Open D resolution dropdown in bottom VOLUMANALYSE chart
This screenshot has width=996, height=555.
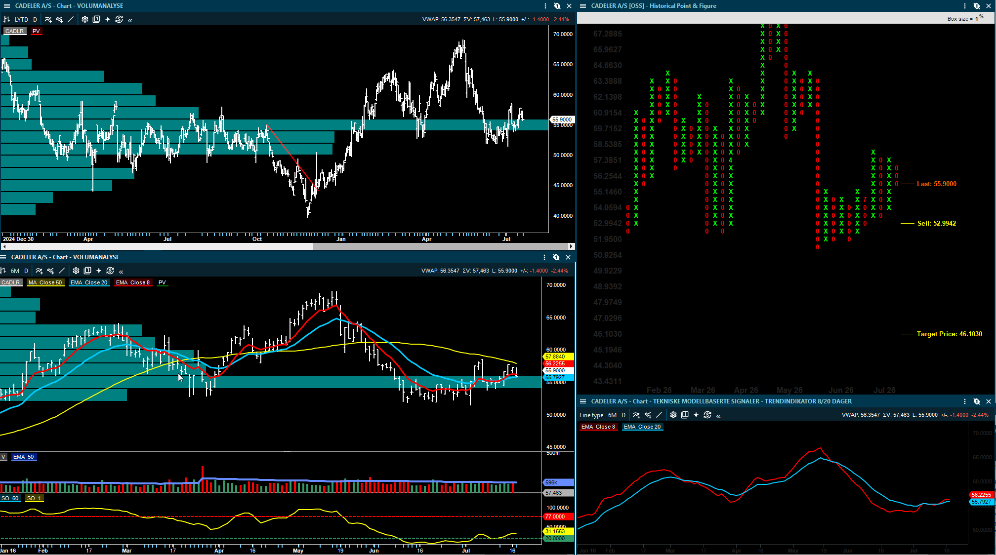(26, 271)
